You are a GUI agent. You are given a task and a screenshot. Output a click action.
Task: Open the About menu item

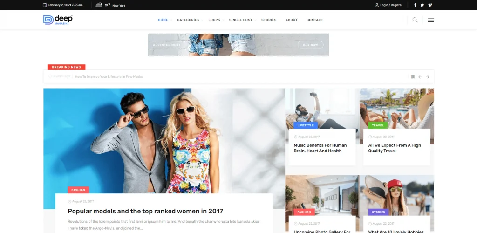click(x=292, y=20)
